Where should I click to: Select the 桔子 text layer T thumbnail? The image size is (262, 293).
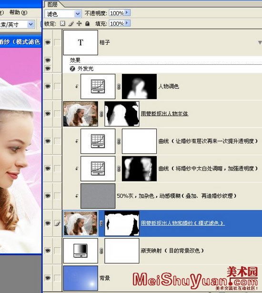81,42
